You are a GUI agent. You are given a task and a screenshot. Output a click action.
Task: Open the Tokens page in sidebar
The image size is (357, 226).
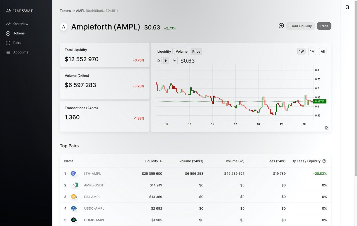pos(19,33)
